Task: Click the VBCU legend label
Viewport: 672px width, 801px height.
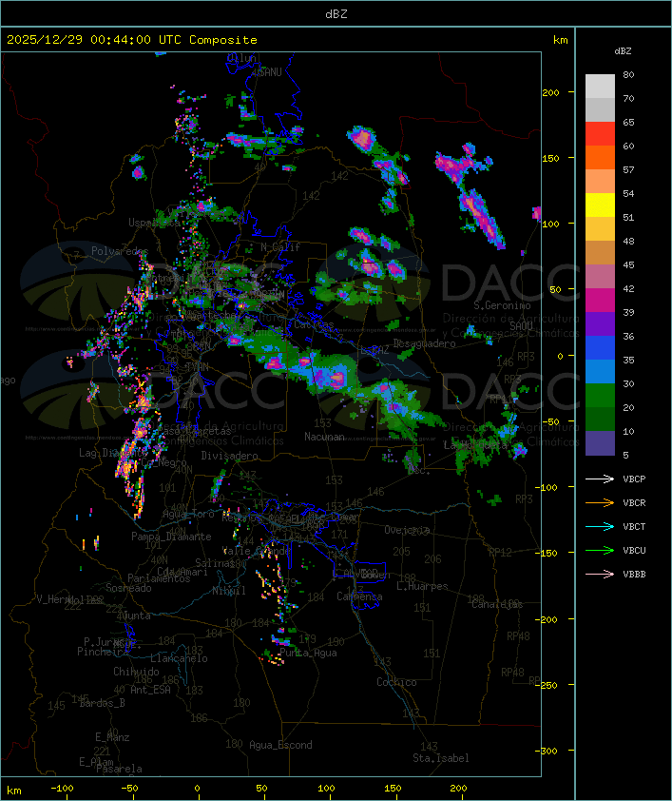Action: click(634, 550)
